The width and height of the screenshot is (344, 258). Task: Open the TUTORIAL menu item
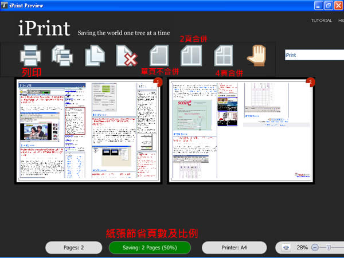click(321, 20)
